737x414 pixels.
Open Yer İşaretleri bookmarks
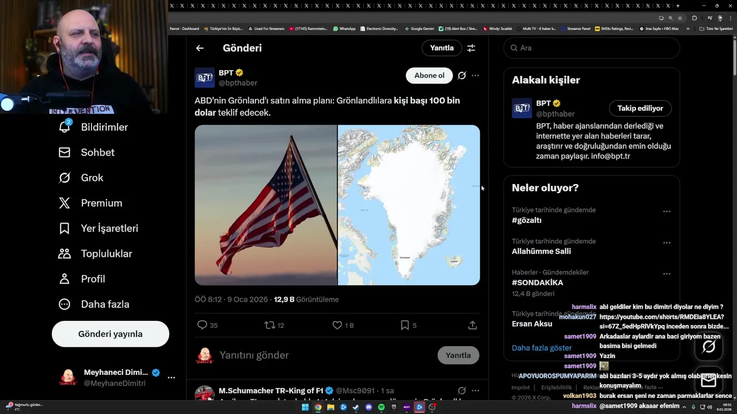[98, 228]
